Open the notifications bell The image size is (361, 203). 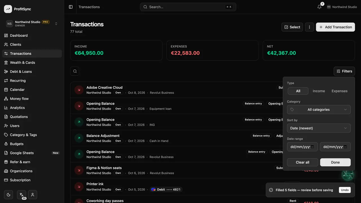pyautogui.click(x=319, y=7)
